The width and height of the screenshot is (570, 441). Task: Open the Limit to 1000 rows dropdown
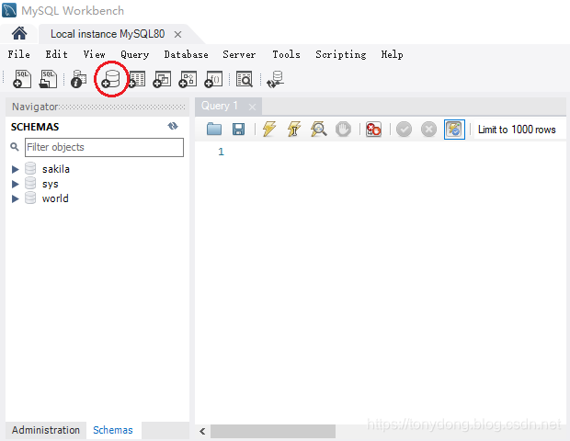[x=519, y=130]
